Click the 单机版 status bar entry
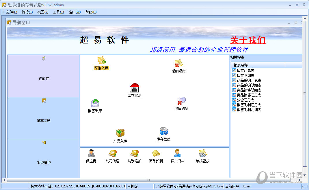This screenshot has width=309, height=190. point(140,186)
